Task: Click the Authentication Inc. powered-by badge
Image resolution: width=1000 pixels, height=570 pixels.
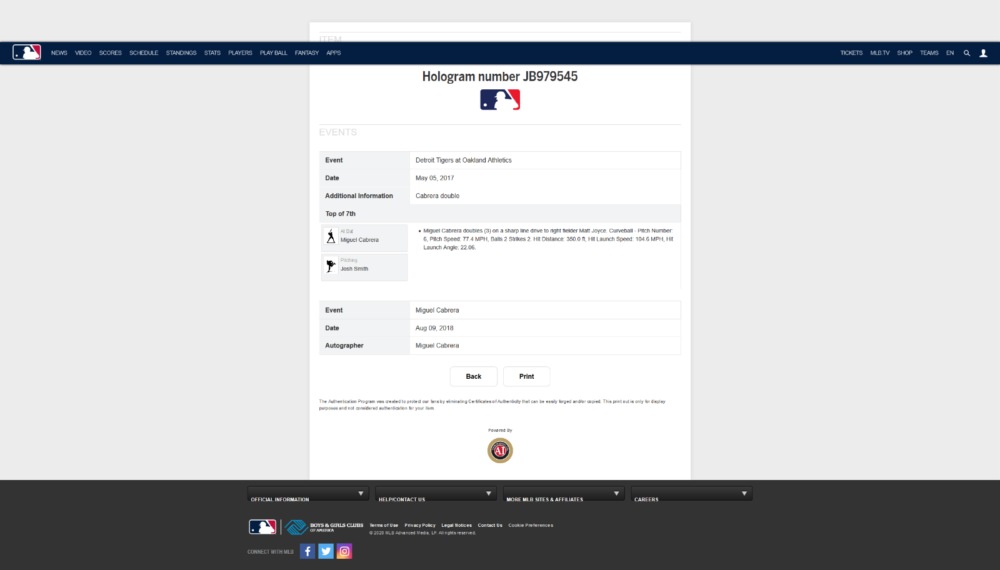Action: pyautogui.click(x=500, y=451)
